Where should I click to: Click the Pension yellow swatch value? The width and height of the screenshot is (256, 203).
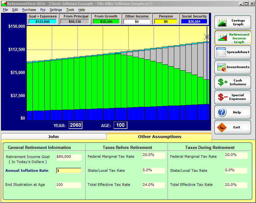pos(166,22)
